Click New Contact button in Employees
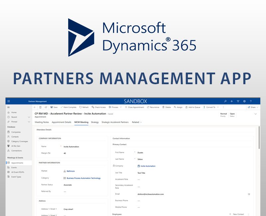The height and width of the screenshot is (216, 266). tap(236, 214)
